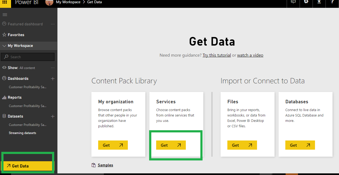Viewport: 339px width, 175px height.
Task: Open Customer Profitability item under Dashboards
Action: [28, 87]
